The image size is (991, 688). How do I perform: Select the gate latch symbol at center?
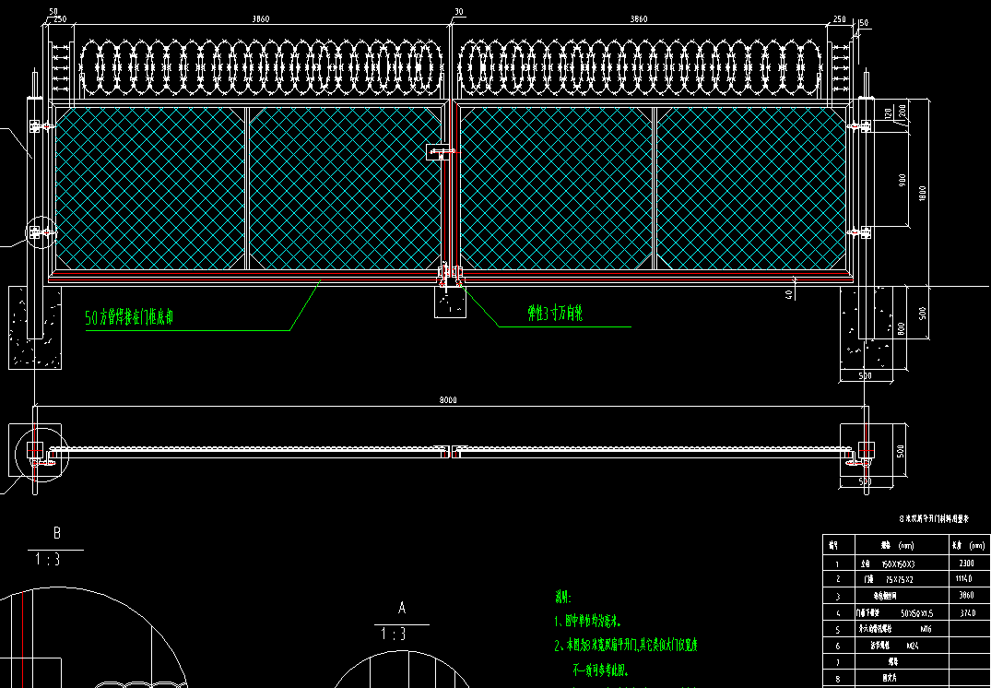[439, 151]
